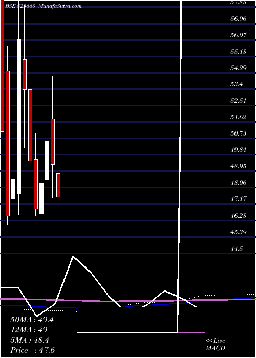The width and height of the screenshot is (256, 358).
Task: Click the 44.5 price axis label
Action: [237, 248]
